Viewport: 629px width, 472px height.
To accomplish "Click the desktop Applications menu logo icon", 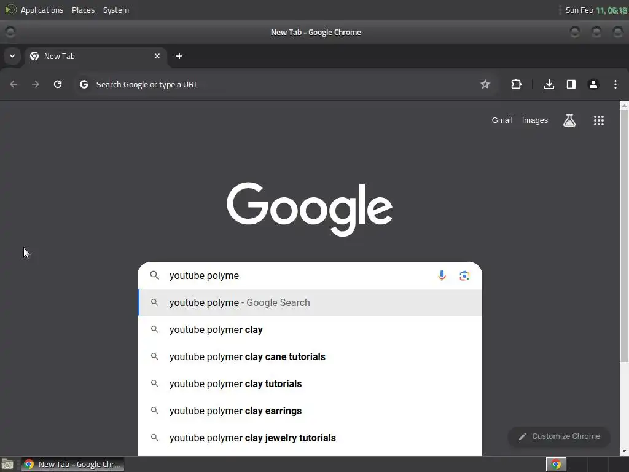I will coord(10,10).
